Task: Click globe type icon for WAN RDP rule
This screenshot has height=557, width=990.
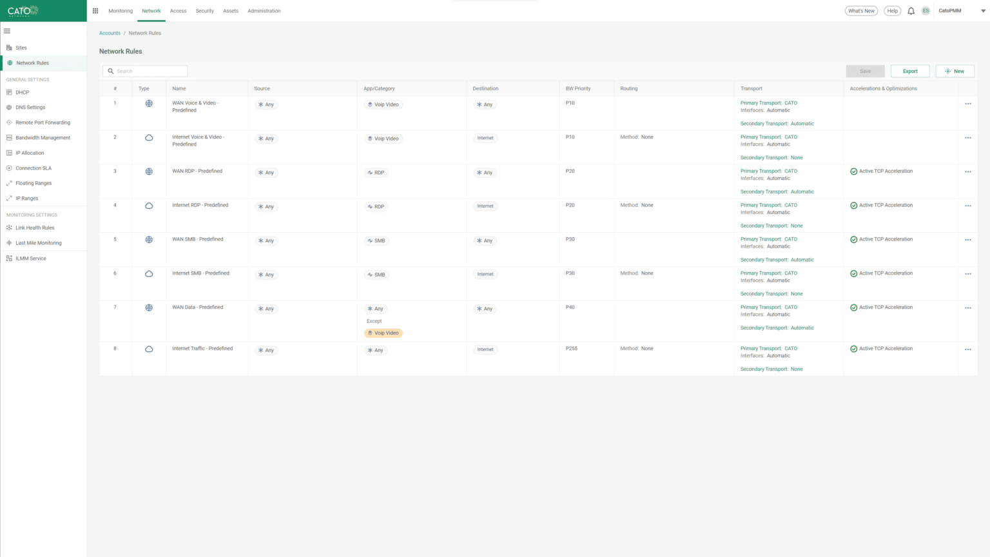Action: [149, 171]
